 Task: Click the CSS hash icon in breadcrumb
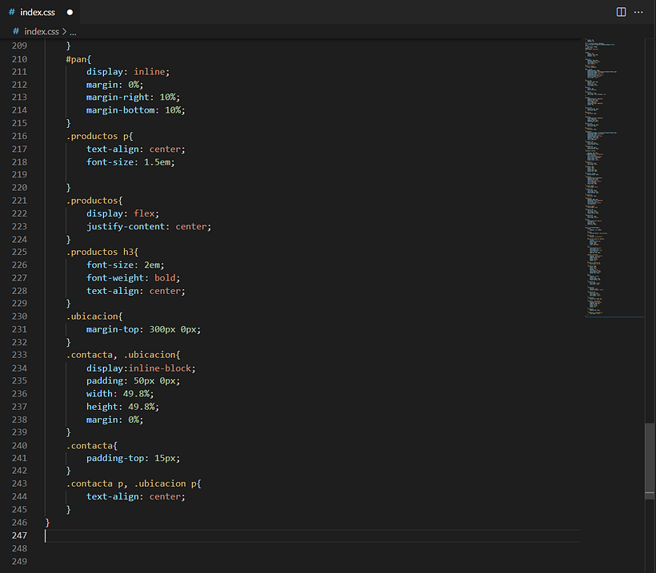[16, 31]
